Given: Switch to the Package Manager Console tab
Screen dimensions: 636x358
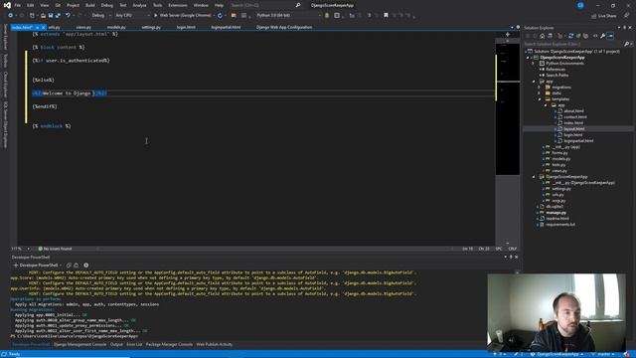Looking at the screenshot, I should point(169,344).
